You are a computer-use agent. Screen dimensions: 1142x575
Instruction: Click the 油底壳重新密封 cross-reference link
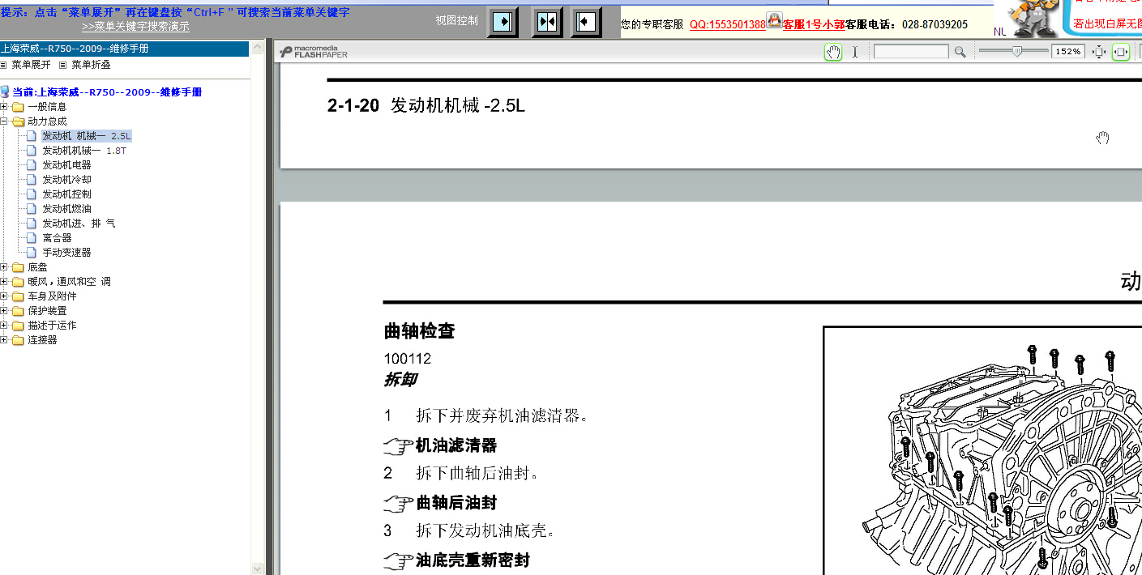point(473,560)
